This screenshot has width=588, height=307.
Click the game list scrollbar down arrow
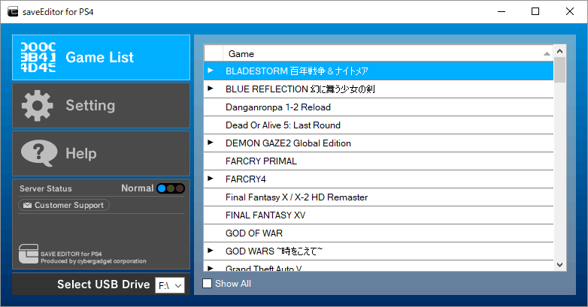coord(560,264)
